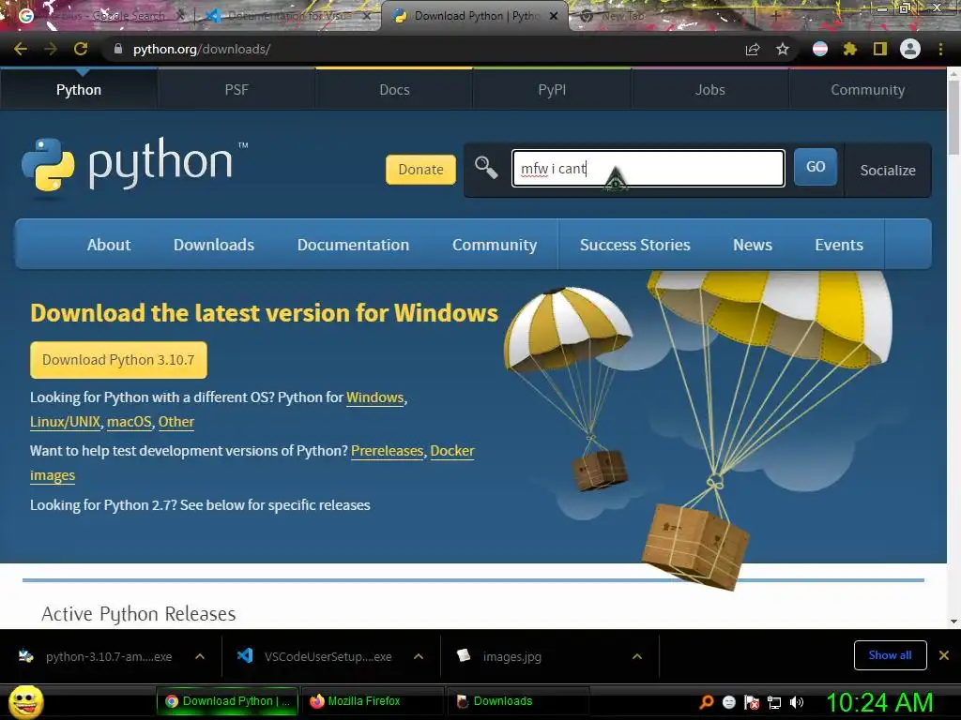Follow the Other OS link
This screenshot has height=720, width=961.
(x=175, y=422)
